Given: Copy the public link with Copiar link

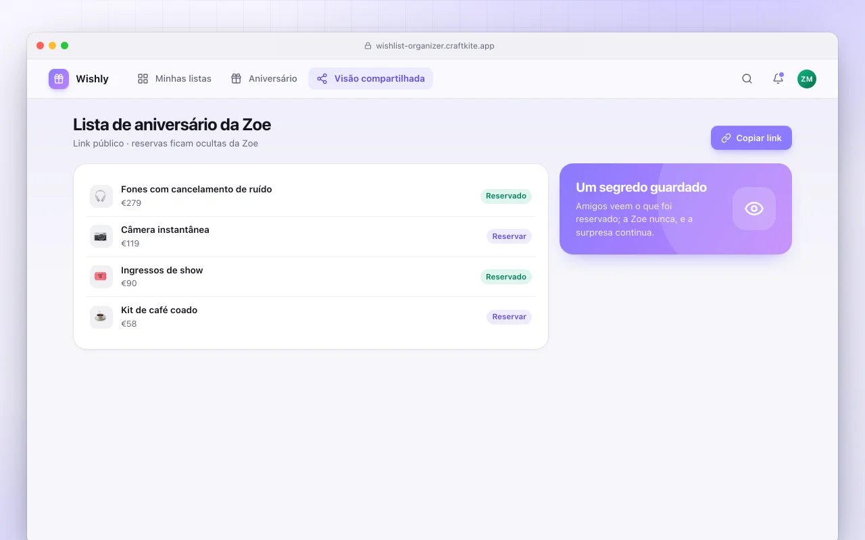Looking at the screenshot, I should point(751,138).
